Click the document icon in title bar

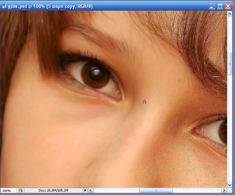pos(4,6)
